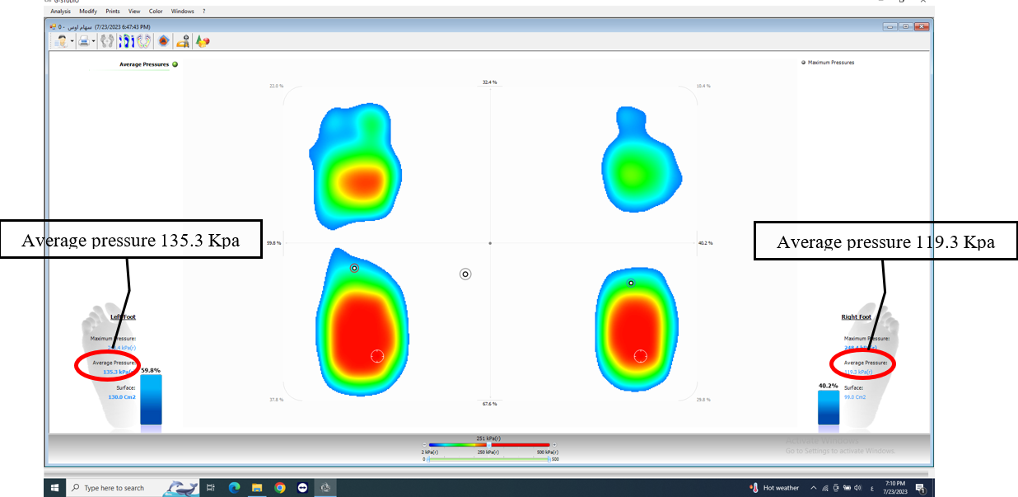The image size is (1018, 497).
Task: Click the minus button left of color scale
Action: (x=424, y=444)
